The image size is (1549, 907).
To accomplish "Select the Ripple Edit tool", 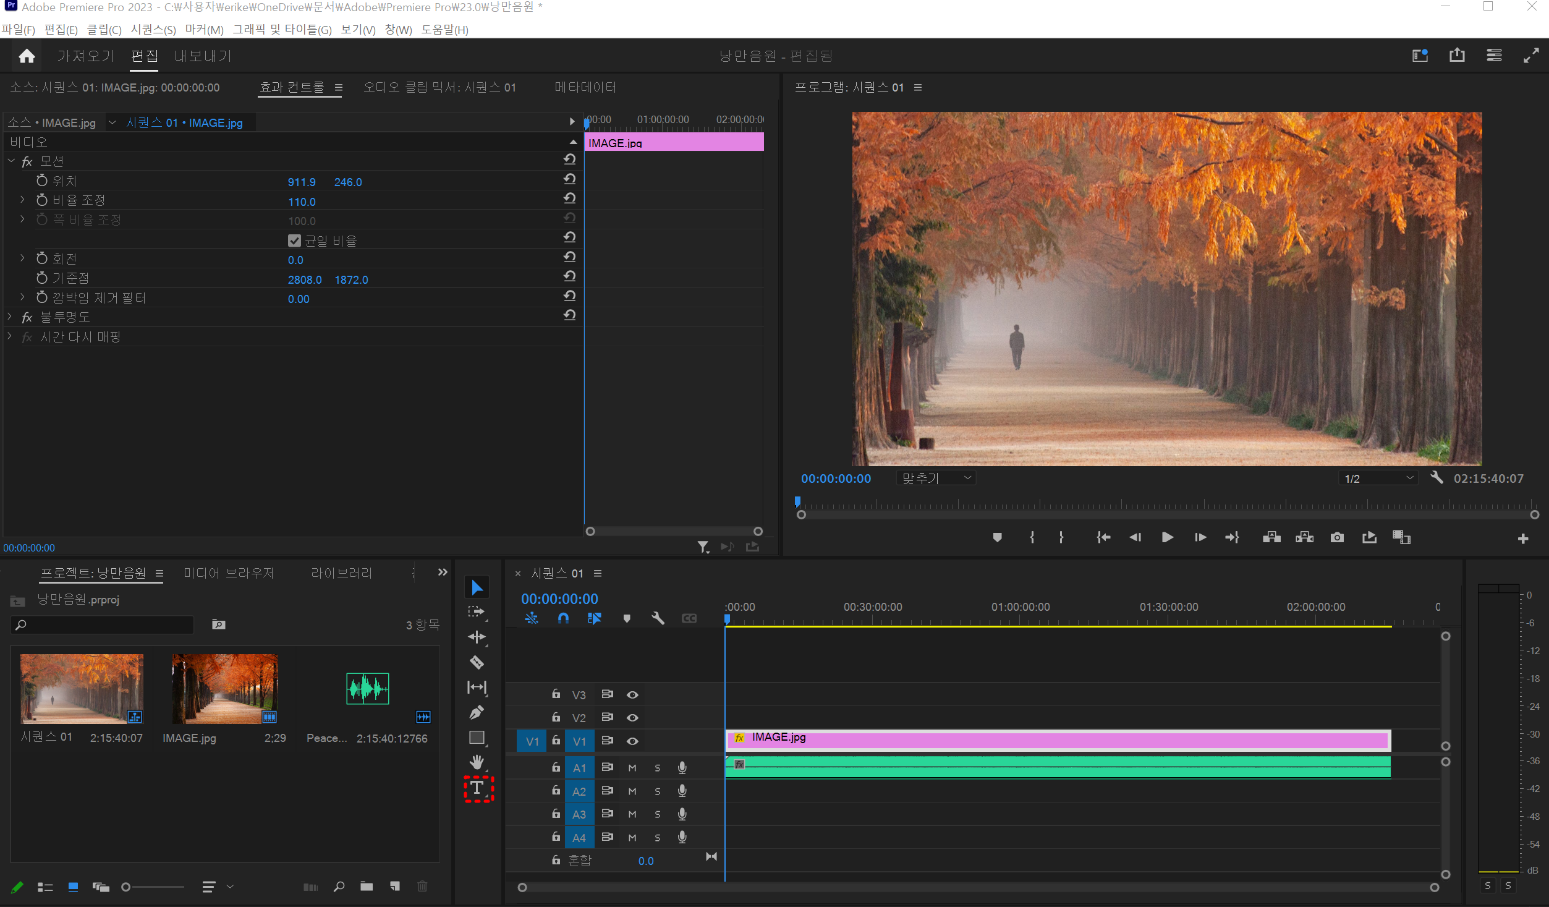I will pos(477,637).
